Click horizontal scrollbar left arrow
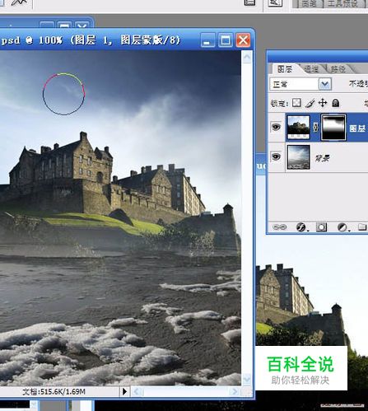 coord(137,391)
